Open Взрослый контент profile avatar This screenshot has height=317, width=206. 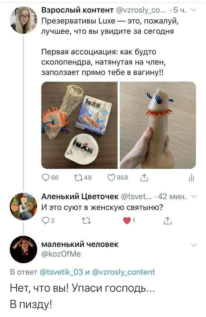(x=23, y=20)
